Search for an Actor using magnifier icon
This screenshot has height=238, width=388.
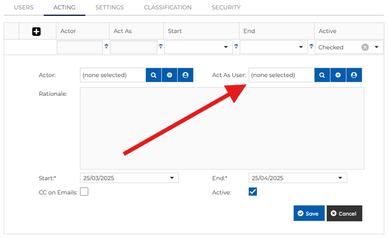(154, 75)
